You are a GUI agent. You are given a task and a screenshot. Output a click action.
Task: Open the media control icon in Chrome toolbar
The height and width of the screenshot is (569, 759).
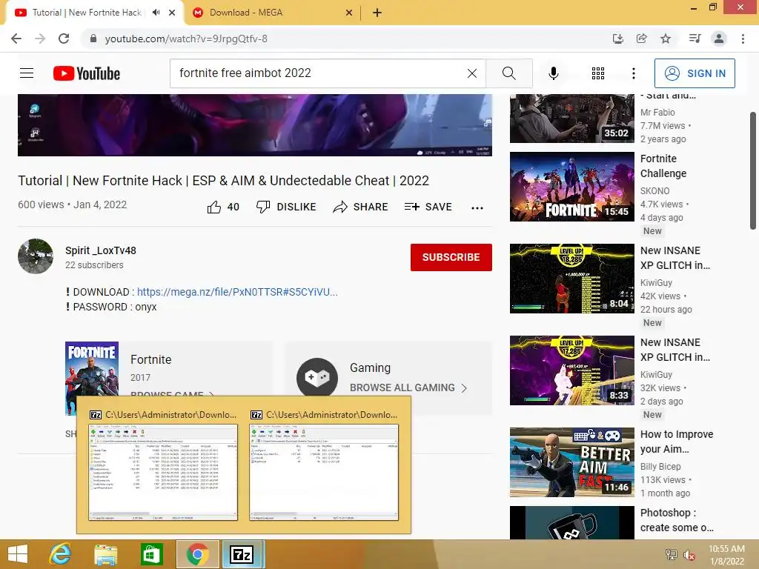tap(695, 39)
